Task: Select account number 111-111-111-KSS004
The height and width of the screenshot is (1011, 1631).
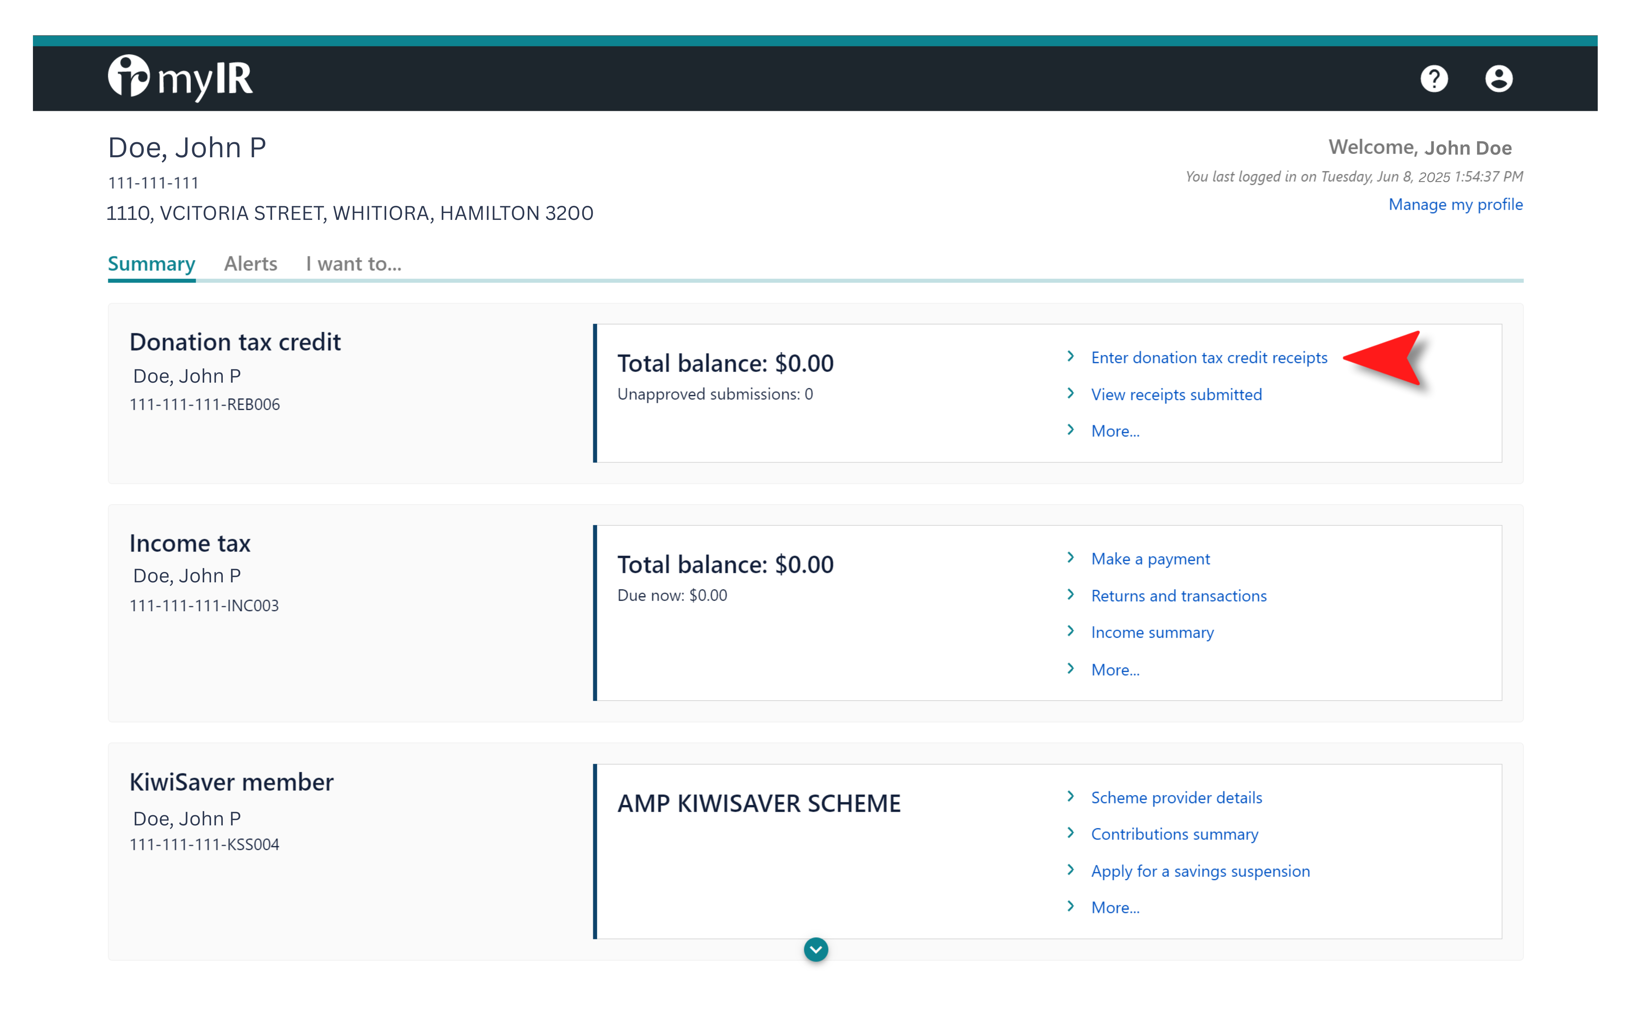Action: (204, 844)
